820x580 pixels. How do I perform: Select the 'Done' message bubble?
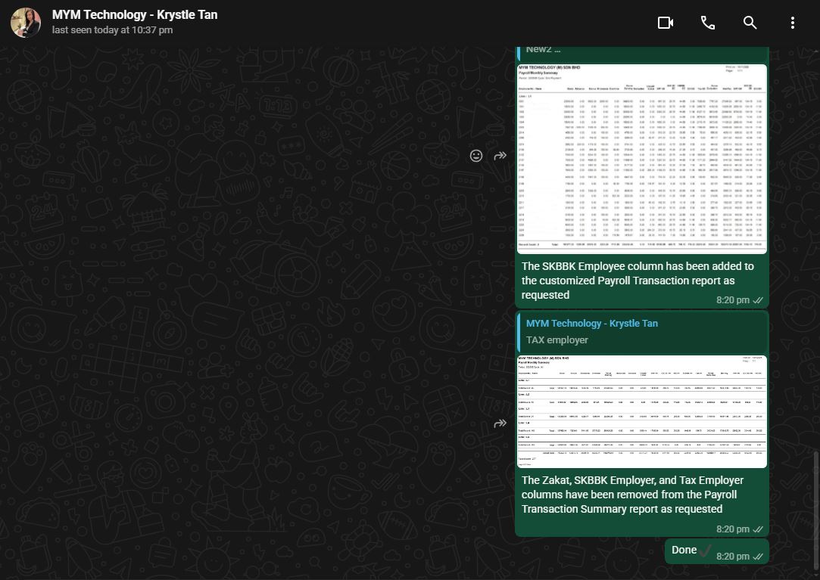[716, 551]
